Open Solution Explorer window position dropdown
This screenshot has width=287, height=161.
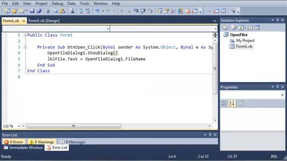pyautogui.click(x=273, y=20)
